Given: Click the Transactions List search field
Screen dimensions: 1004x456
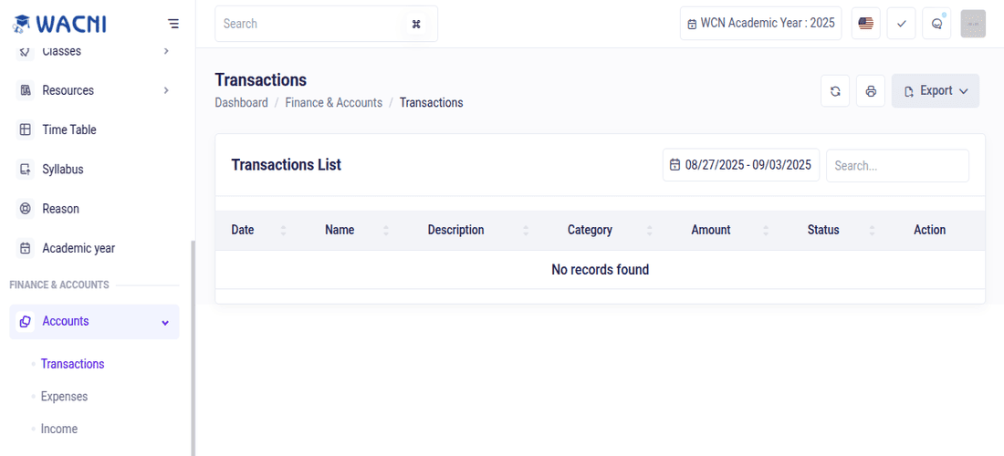Looking at the screenshot, I should click(896, 166).
